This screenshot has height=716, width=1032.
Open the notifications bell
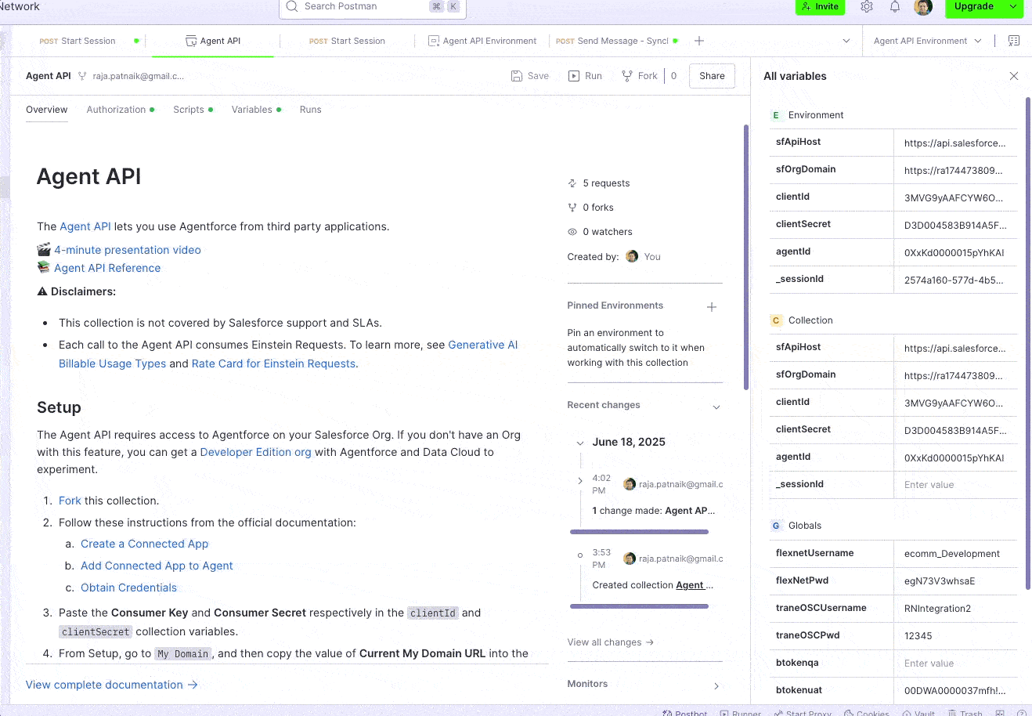[x=895, y=6]
